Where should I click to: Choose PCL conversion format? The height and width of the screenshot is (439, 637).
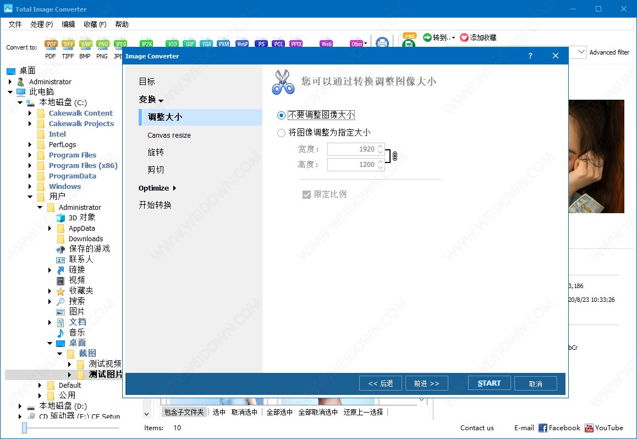[278, 44]
